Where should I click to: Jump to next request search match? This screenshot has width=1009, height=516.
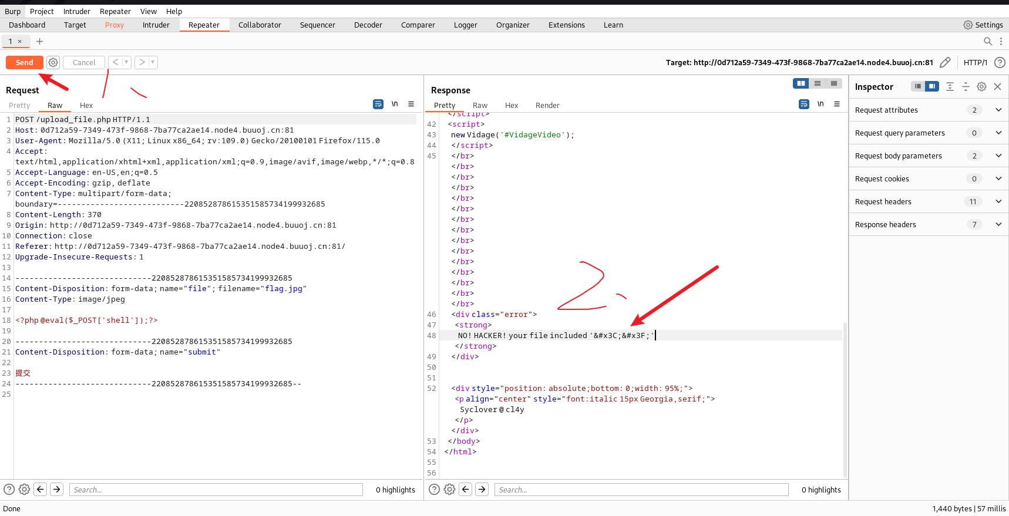[57, 489]
